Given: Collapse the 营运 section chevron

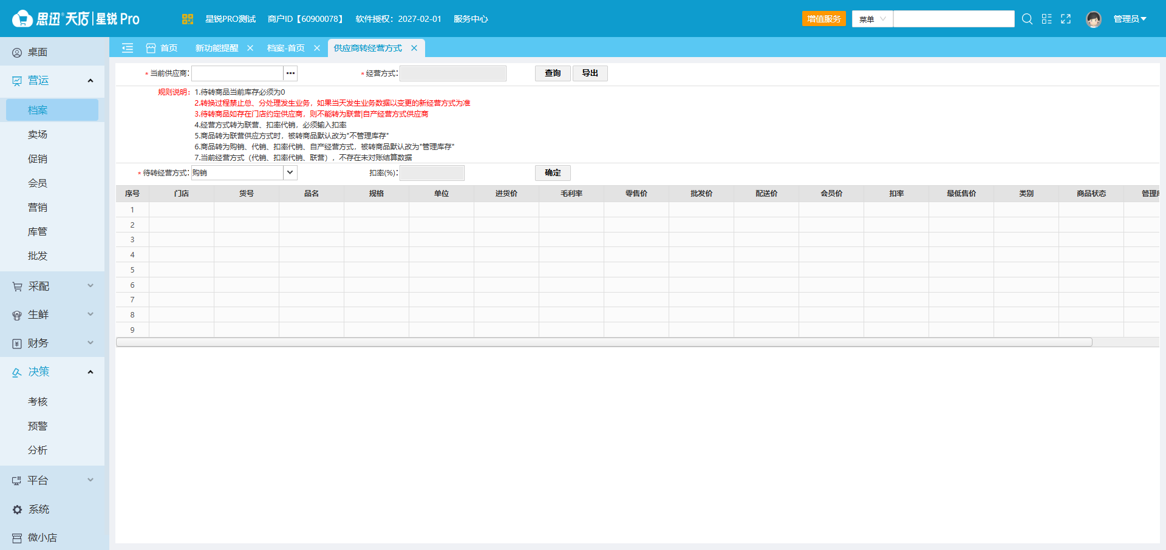Looking at the screenshot, I should (x=90, y=81).
